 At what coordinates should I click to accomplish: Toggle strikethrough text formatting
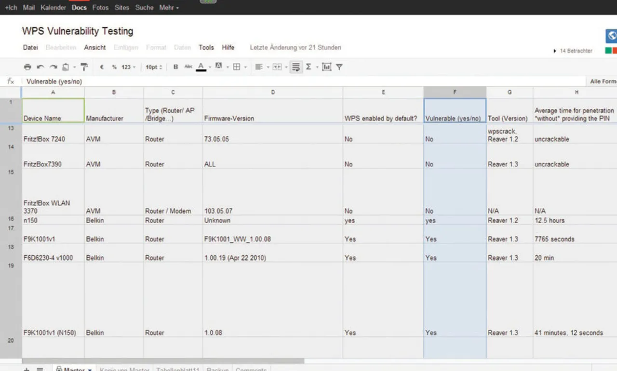click(188, 67)
